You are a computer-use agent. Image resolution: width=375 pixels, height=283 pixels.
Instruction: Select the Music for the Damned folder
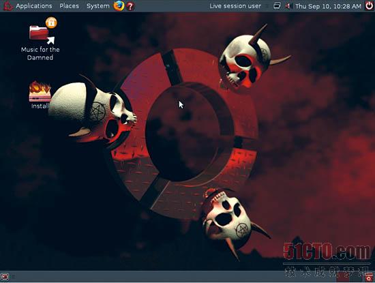40,40
